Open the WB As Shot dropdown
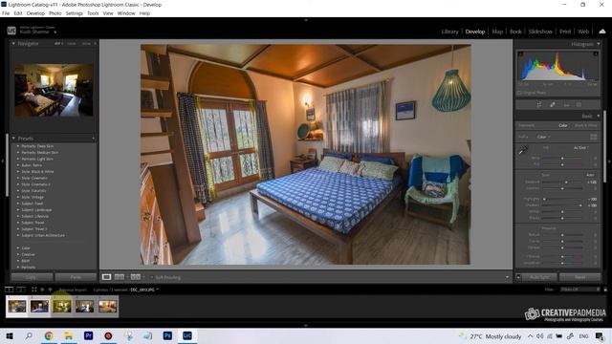This screenshot has height=344, width=612. 581,148
